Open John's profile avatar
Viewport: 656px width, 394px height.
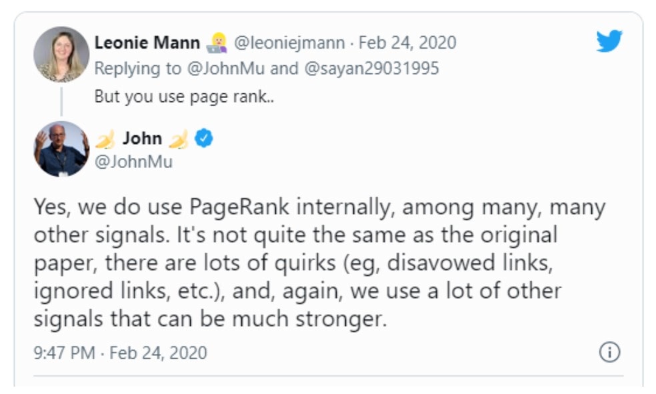tap(61, 149)
